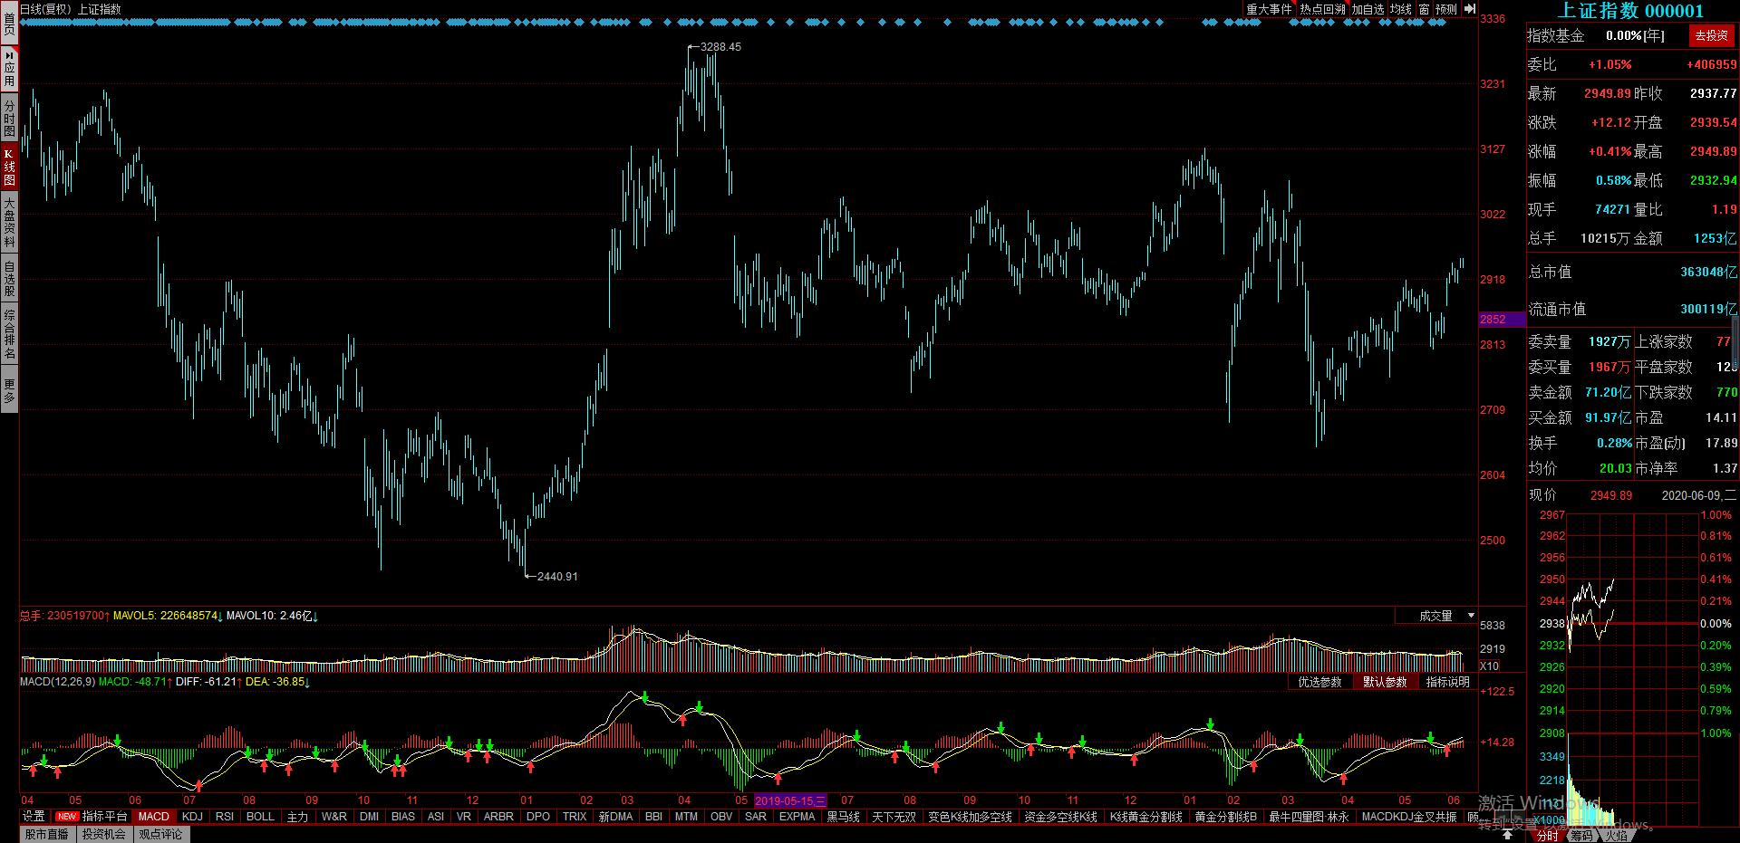
Task: Select the DPO indicator tab
Action: pyautogui.click(x=538, y=816)
